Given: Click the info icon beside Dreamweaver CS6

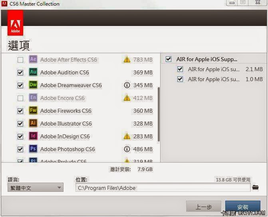Looking at the screenshot, I should (x=127, y=85).
